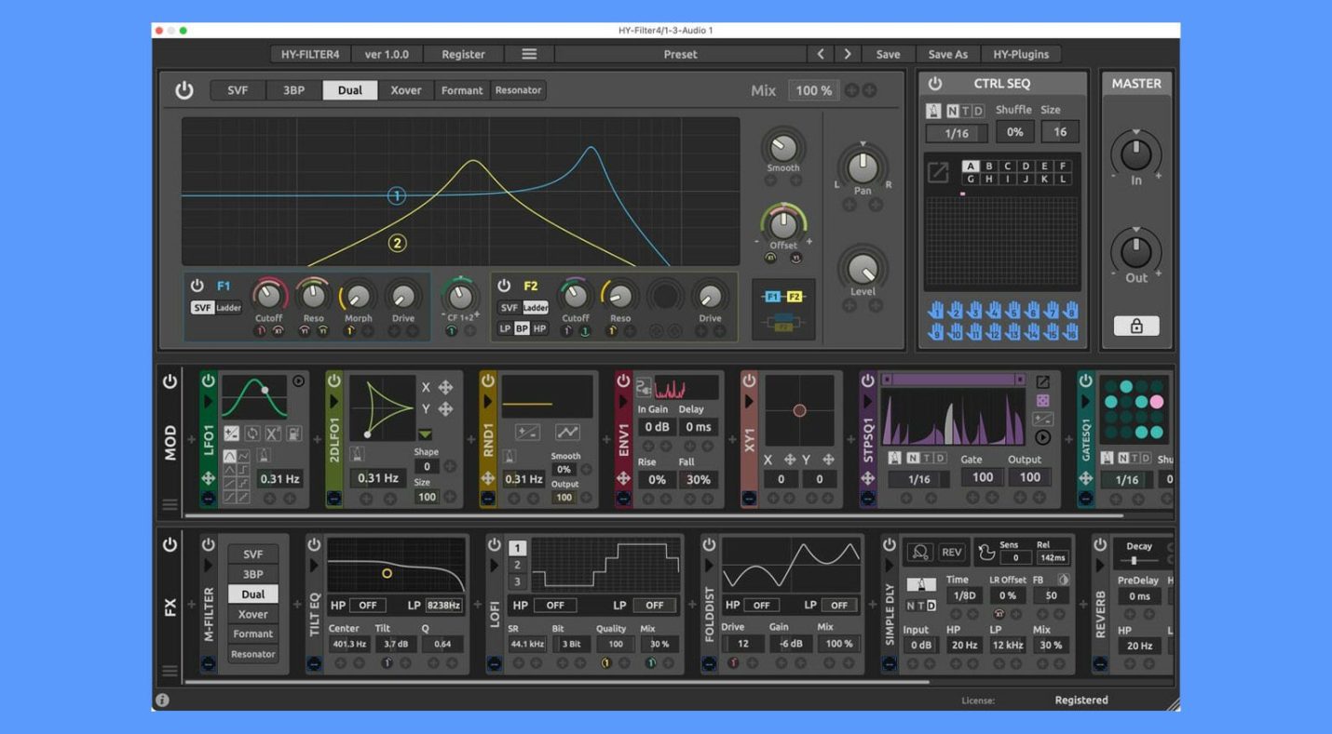Open the Shape dropdown triangle on 2DLFO1
The image size is (1332, 734).
tap(425, 434)
